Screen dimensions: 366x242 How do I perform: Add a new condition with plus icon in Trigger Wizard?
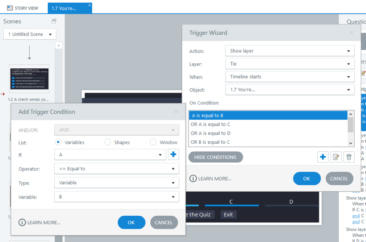pyautogui.click(x=323, y=157)
